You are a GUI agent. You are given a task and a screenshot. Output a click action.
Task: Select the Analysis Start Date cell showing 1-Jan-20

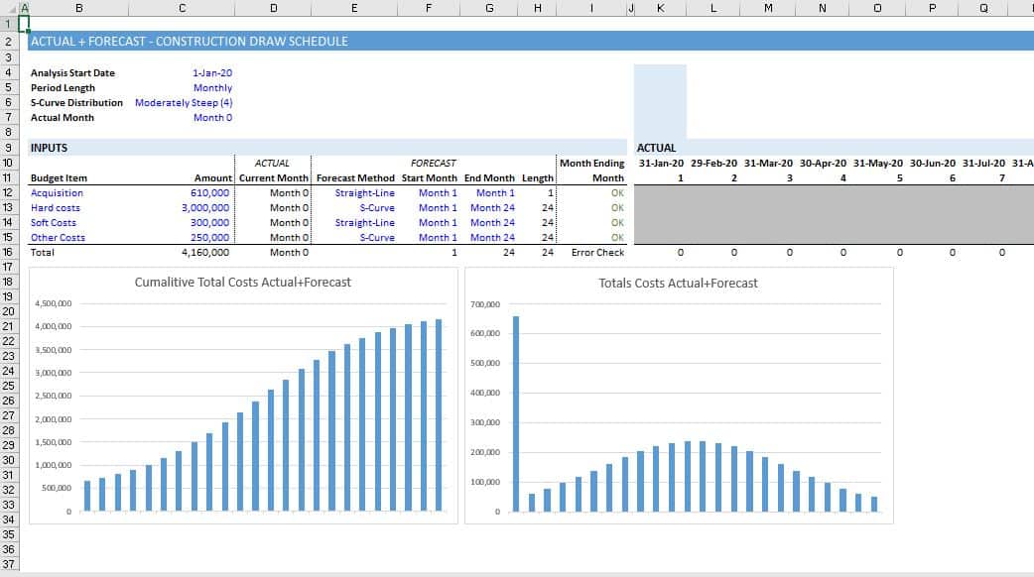click(x=212, y=72)
